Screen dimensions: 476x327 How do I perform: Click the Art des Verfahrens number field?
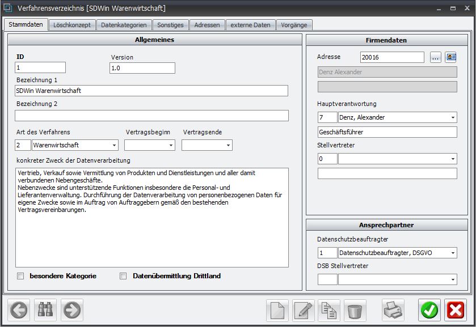[23, 145]
